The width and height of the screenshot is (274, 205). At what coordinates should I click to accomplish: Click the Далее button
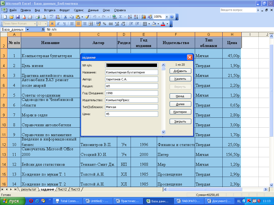pos(180,104)
